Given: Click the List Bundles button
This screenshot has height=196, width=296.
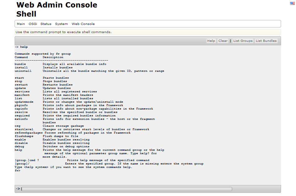Looking at the screenshot, I should [266, 41].
